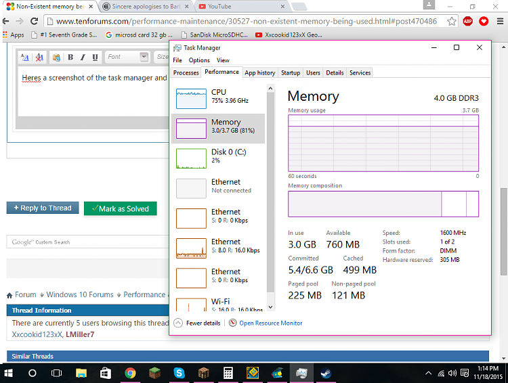Screen dimensions: 508x383
Task: Open the Font dropdown in the editor
Action: tap(127, 57)
